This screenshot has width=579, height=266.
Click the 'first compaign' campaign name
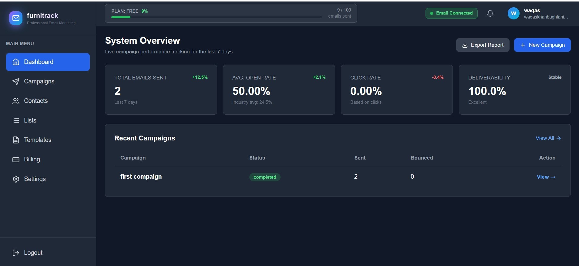click(x=141, y=177)
